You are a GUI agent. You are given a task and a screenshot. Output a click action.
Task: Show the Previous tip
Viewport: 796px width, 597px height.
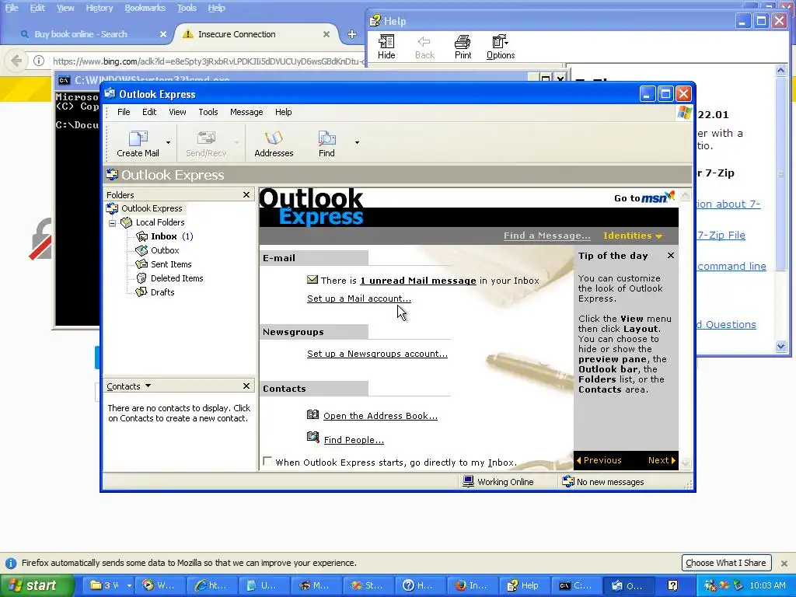599,460
